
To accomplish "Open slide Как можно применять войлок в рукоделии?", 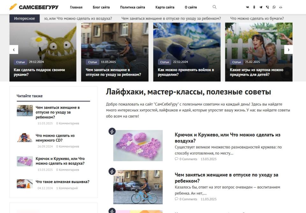I will pos(186,72).
